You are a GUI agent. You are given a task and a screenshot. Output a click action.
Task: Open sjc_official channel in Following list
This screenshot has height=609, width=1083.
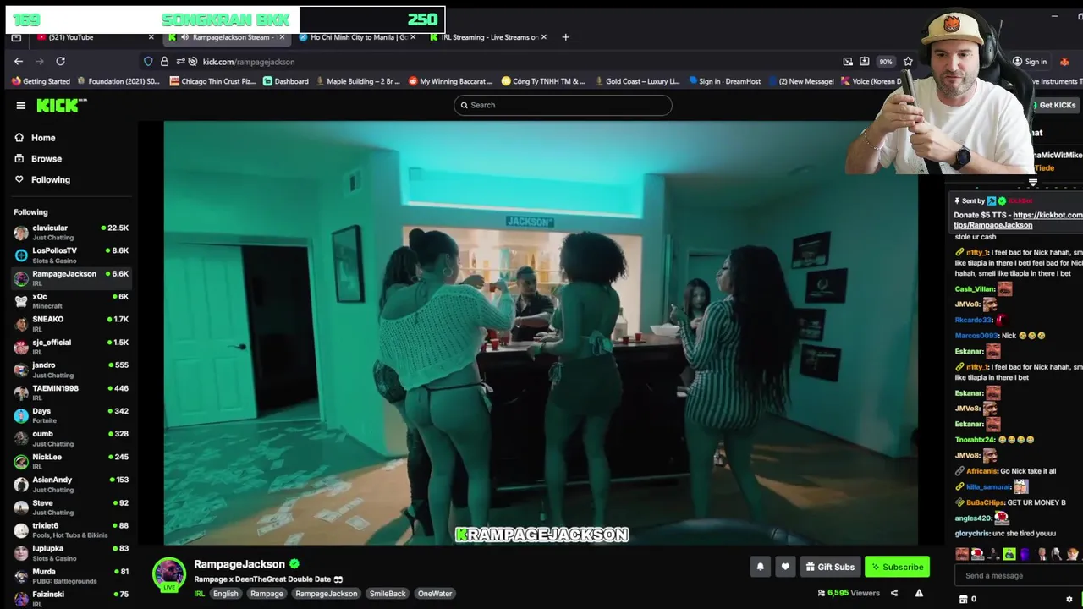(x=71, y=346)
